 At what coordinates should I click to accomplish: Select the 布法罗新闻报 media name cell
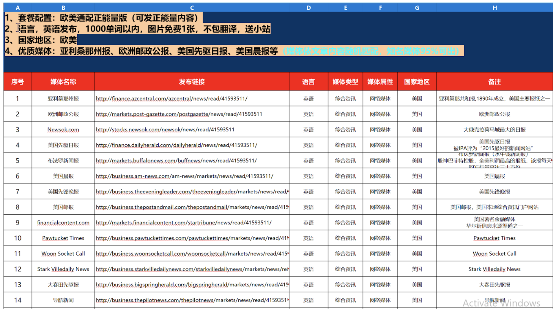tap(63, 160)
